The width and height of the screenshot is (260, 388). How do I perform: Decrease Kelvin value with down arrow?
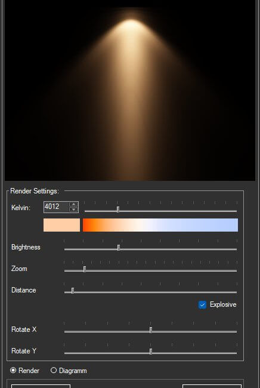pyautogui.click(x=73, y=210)
